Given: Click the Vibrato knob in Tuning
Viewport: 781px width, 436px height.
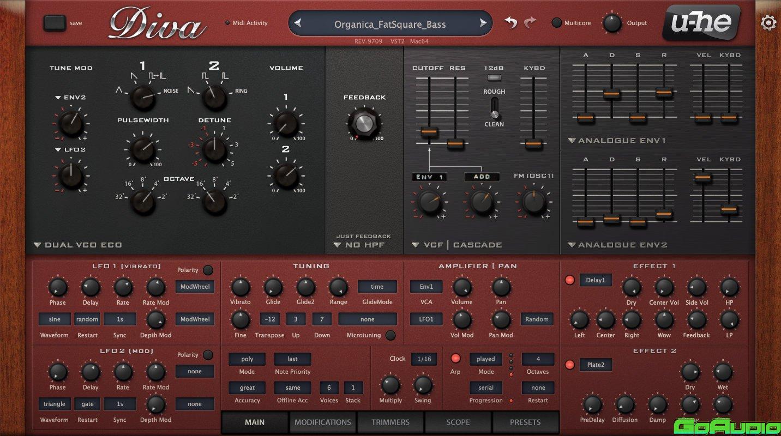Looking at the screenshot, I should coord(240,287).
